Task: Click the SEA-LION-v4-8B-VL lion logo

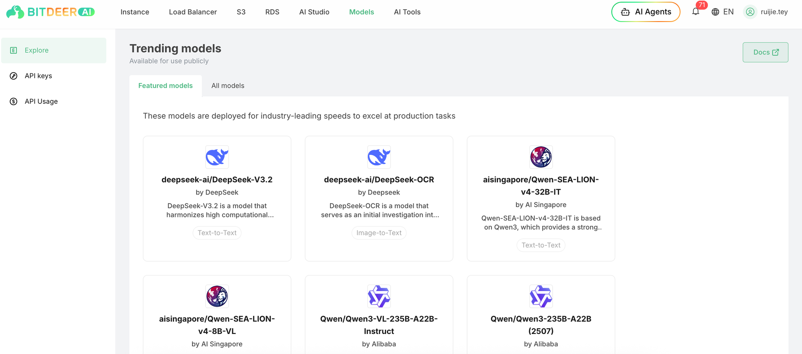Action: [217, 296]
